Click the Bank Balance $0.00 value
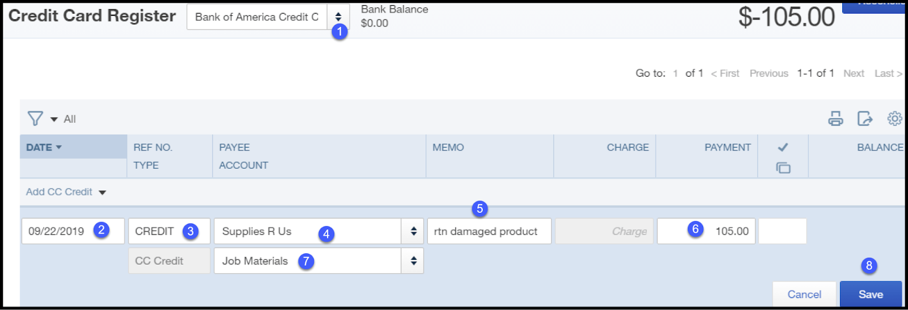This screenshot has width=908, height=310. pos(375,23)
